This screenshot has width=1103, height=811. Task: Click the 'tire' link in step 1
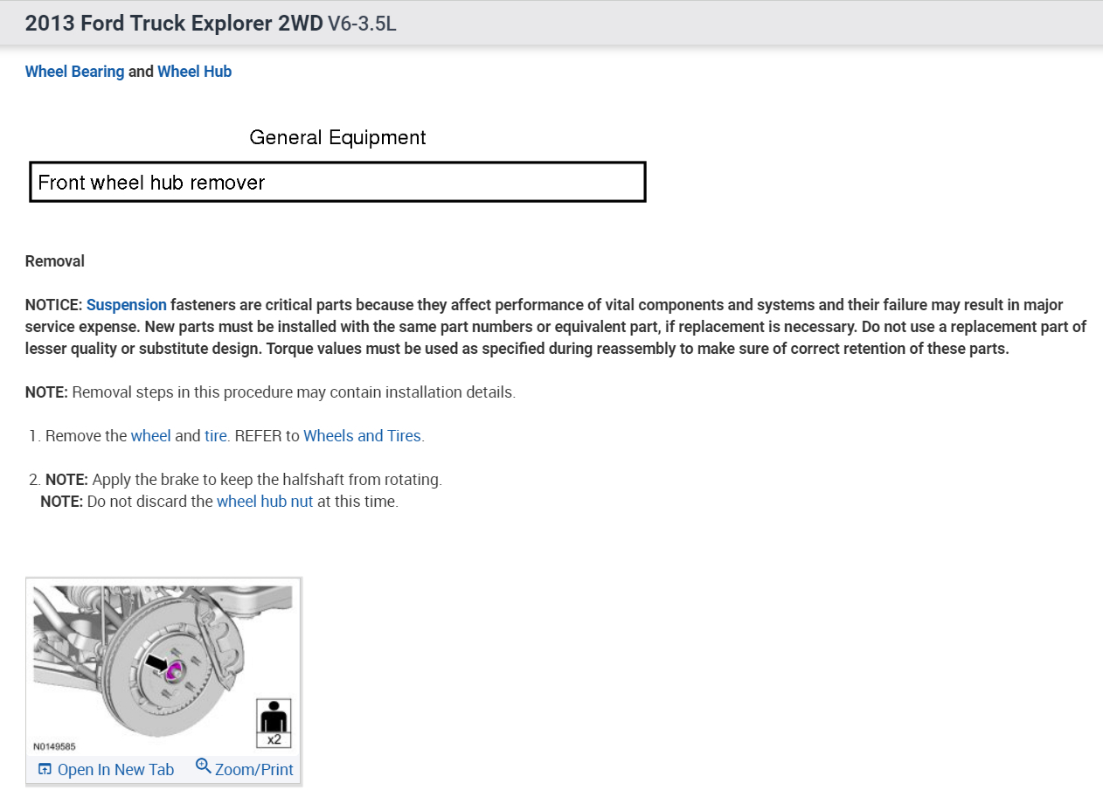216,435
